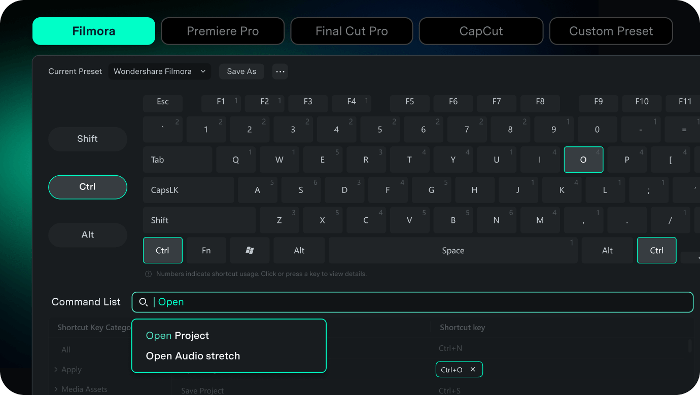
Task: Switch to the Filmora preset tab
Action: [94, 31]
